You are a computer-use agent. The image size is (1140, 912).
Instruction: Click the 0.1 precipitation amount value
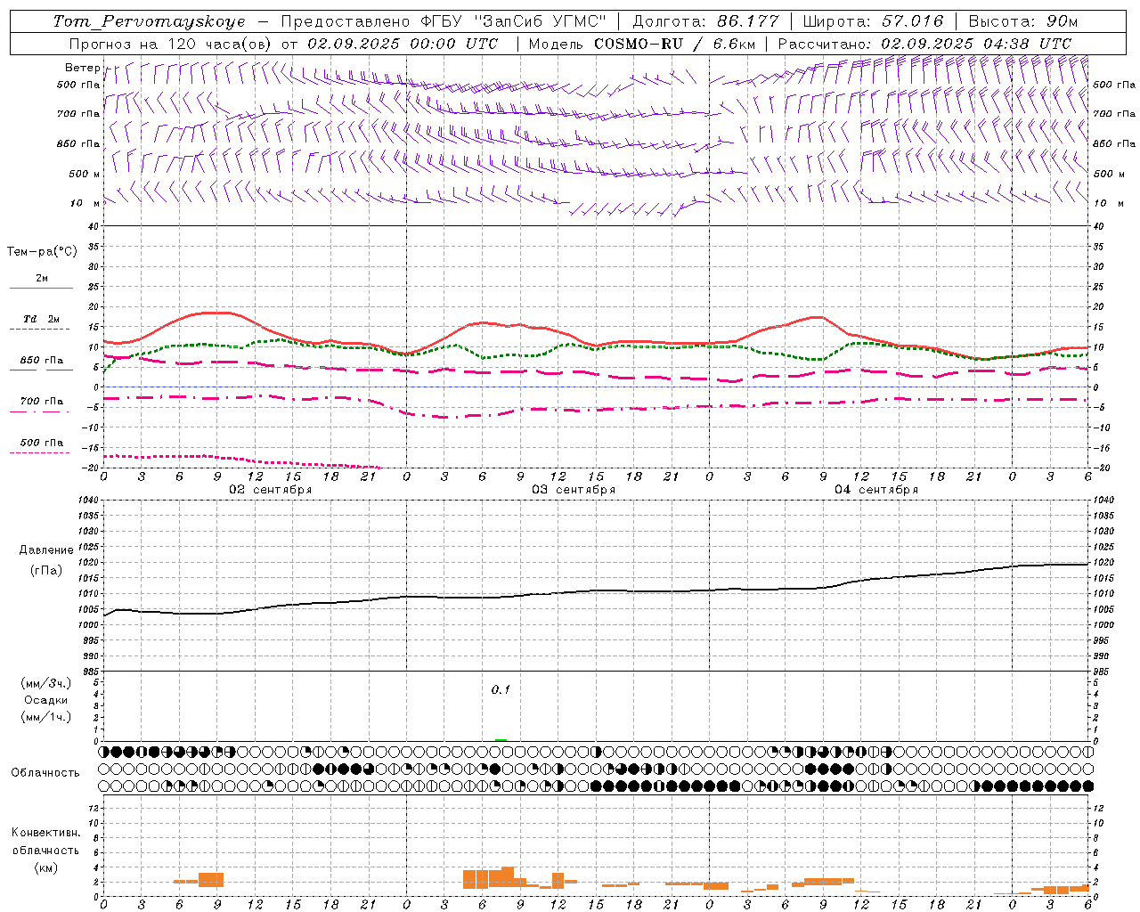tap(501, 689)
